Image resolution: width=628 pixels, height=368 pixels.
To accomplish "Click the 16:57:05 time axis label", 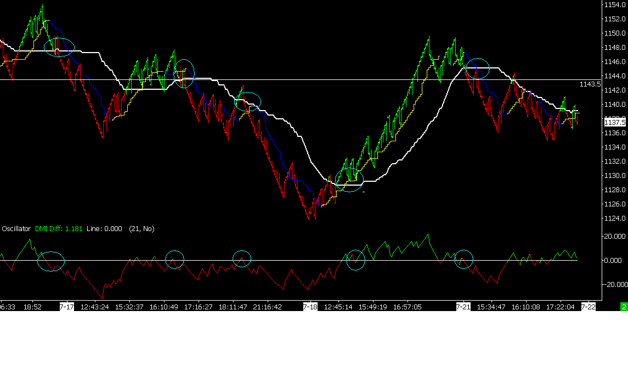I will click(x=408, y=307).
